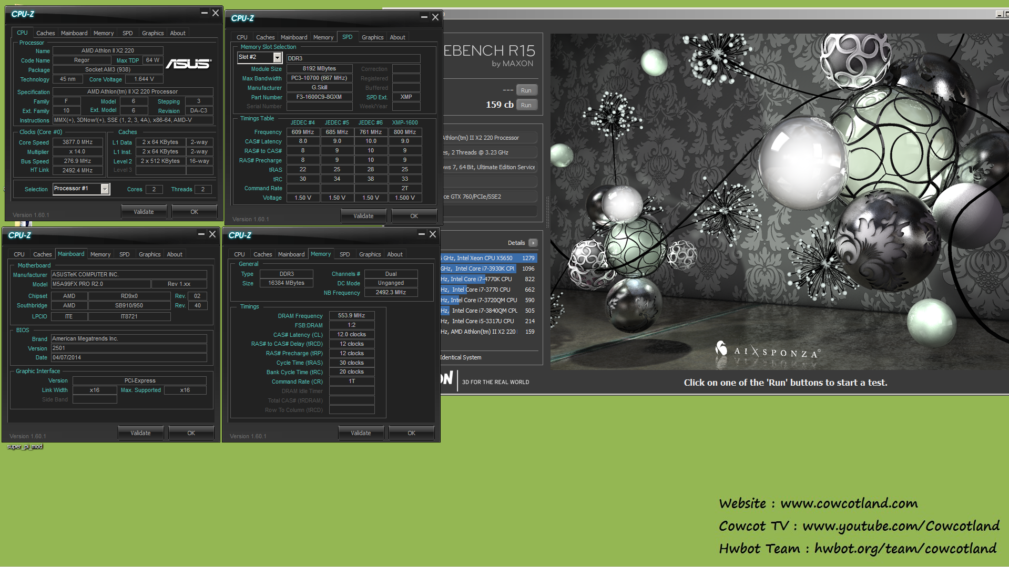
Task: Minimize the top-left CPU-Z window
Action: tap(204, 13)
